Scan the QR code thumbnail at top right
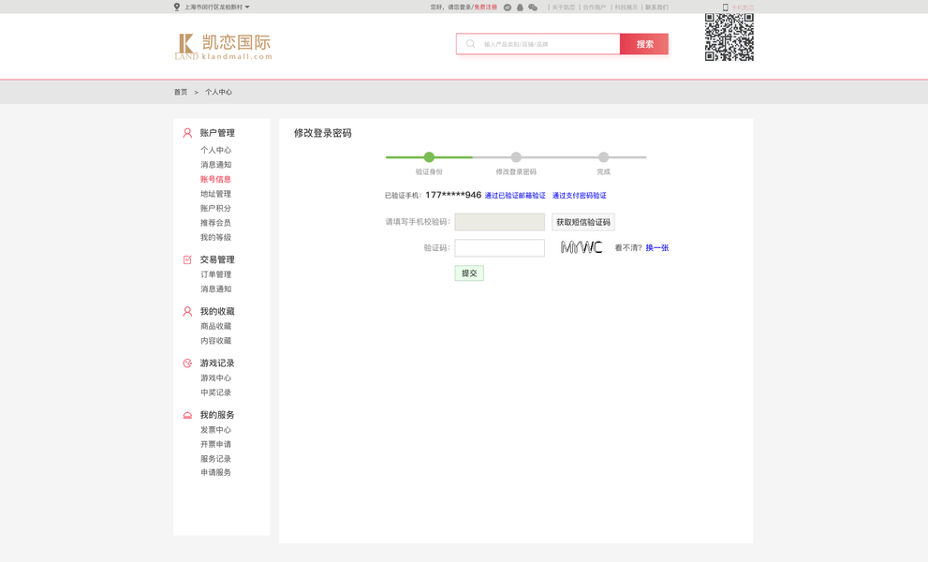928x562 pixels. 728,37
